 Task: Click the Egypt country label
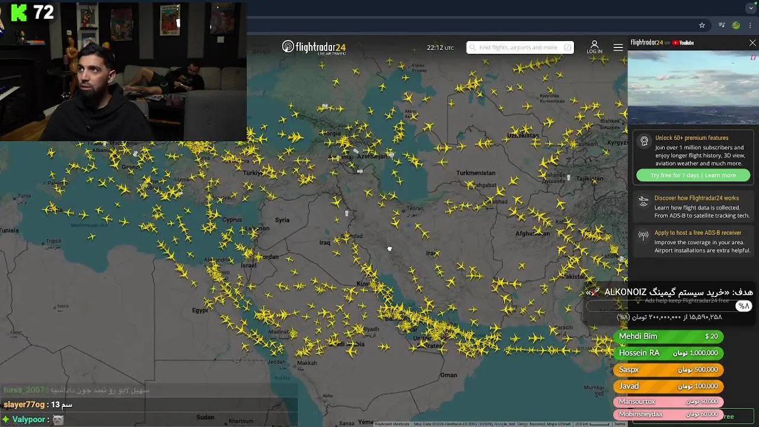(200, 310)
